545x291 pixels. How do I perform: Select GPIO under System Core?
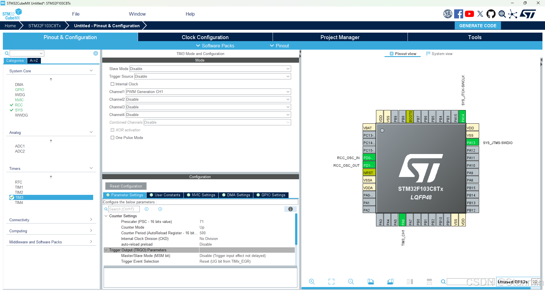click(x=20, y=90)
